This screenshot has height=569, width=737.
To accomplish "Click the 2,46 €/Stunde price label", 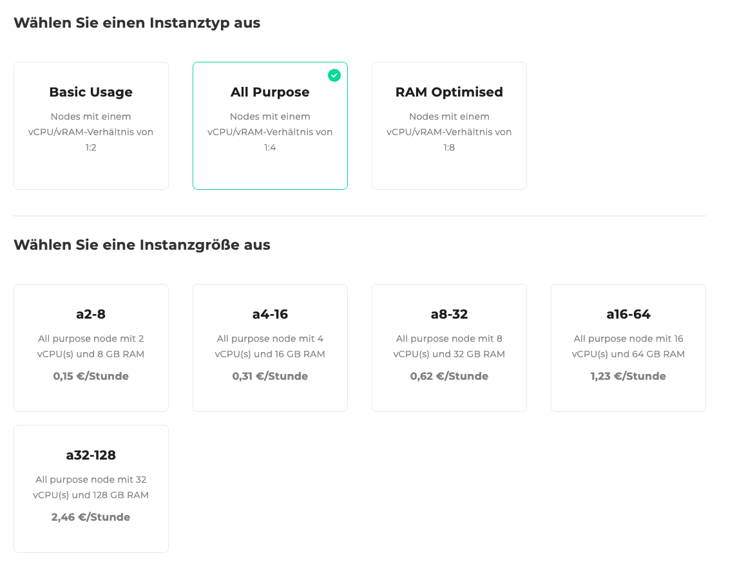I will point(91,517).
